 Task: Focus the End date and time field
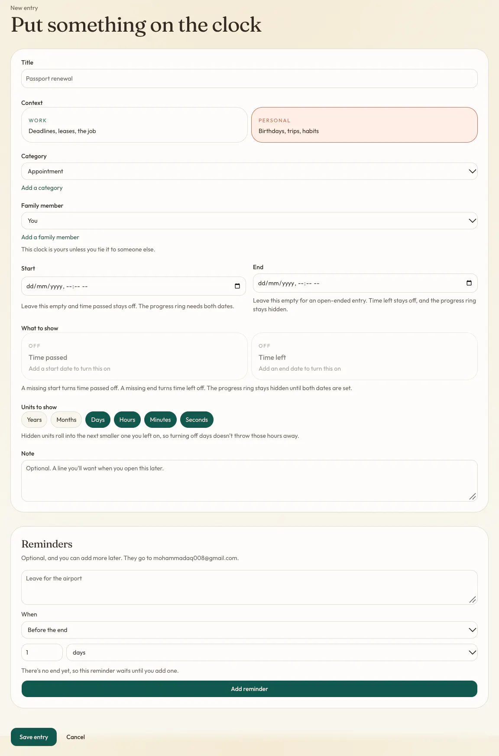coord(365,283)
